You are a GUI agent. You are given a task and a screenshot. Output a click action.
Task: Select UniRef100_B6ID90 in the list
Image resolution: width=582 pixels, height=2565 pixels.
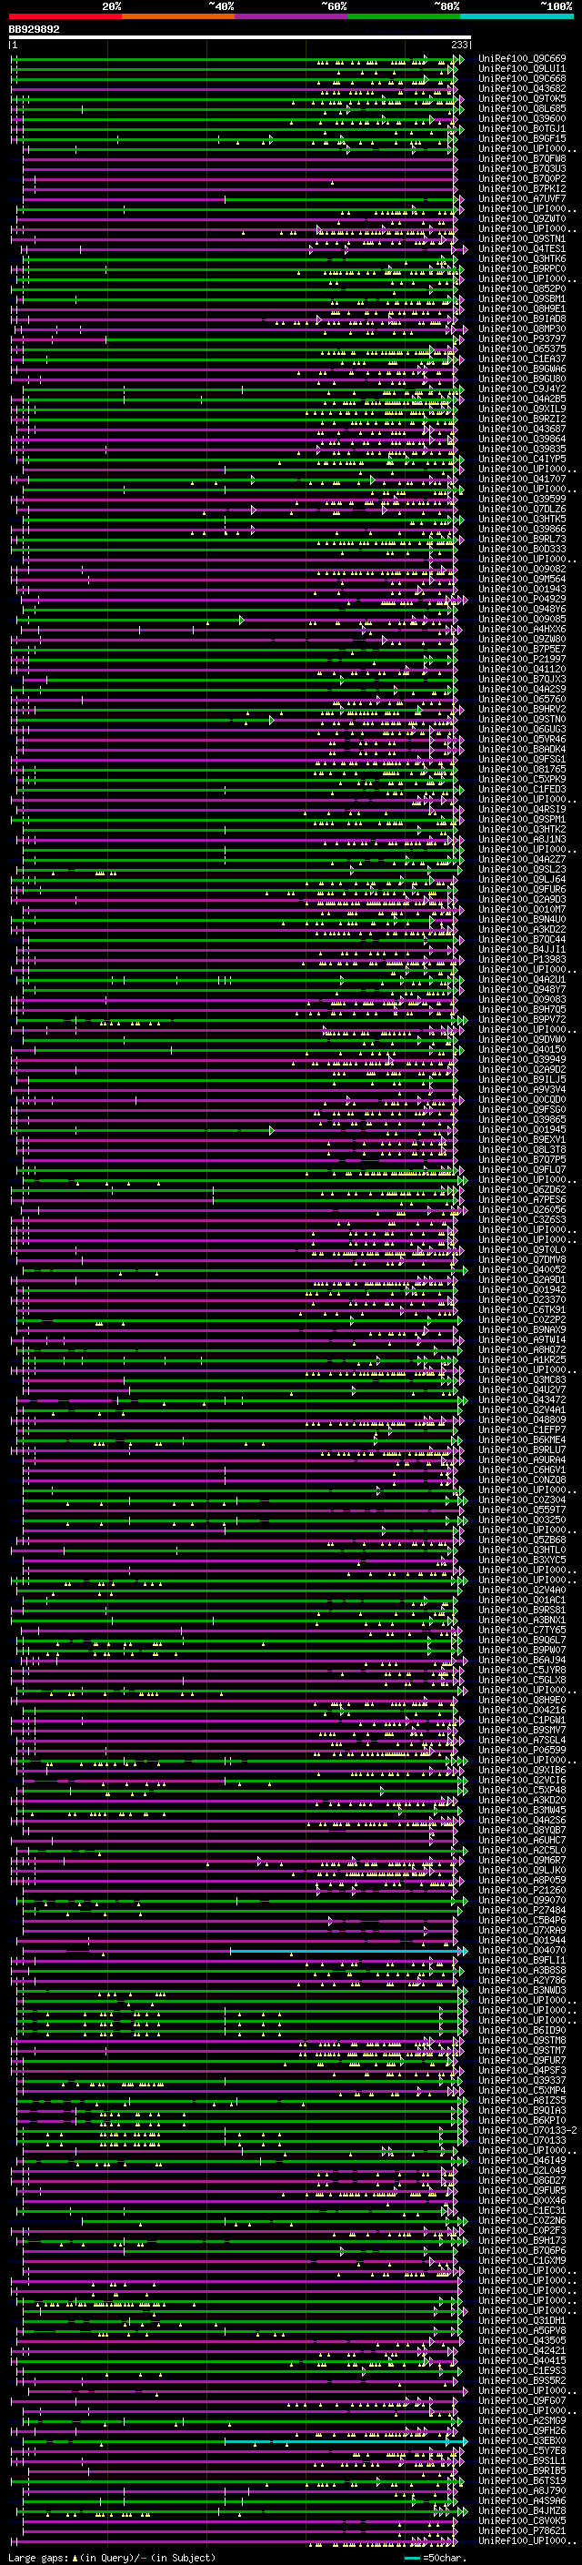pyautogui.click(x=521, y=2030)
